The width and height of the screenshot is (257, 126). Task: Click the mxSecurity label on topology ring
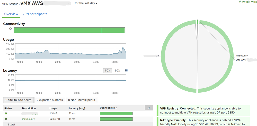242,56
